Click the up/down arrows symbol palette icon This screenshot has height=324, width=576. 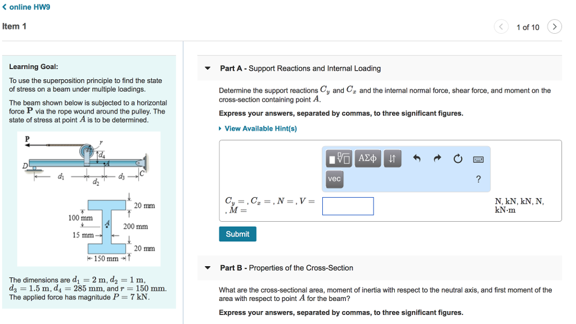click(x=392, y=158)
